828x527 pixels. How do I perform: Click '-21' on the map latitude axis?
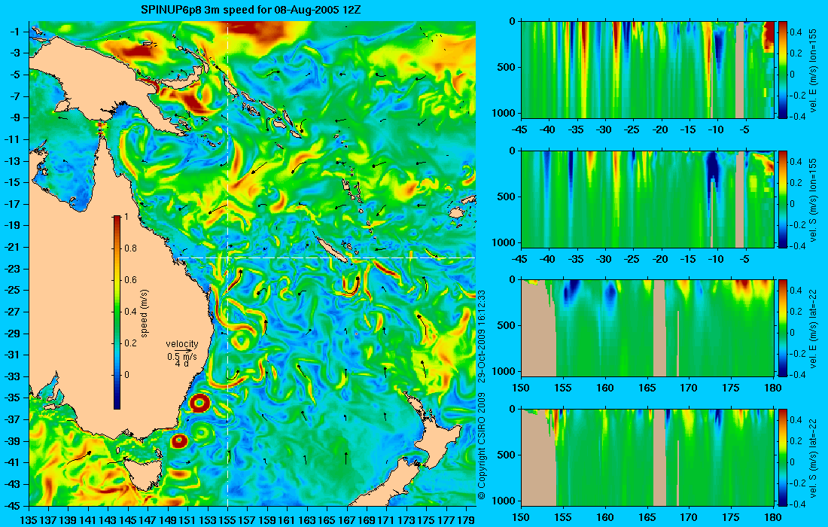(11, 247)
